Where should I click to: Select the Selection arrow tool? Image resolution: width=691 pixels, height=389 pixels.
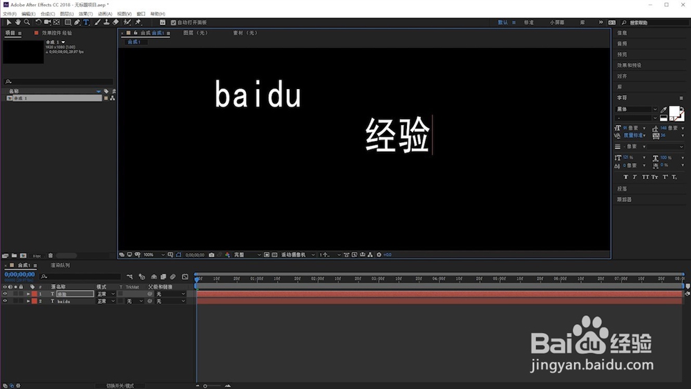tap(9, 22)
